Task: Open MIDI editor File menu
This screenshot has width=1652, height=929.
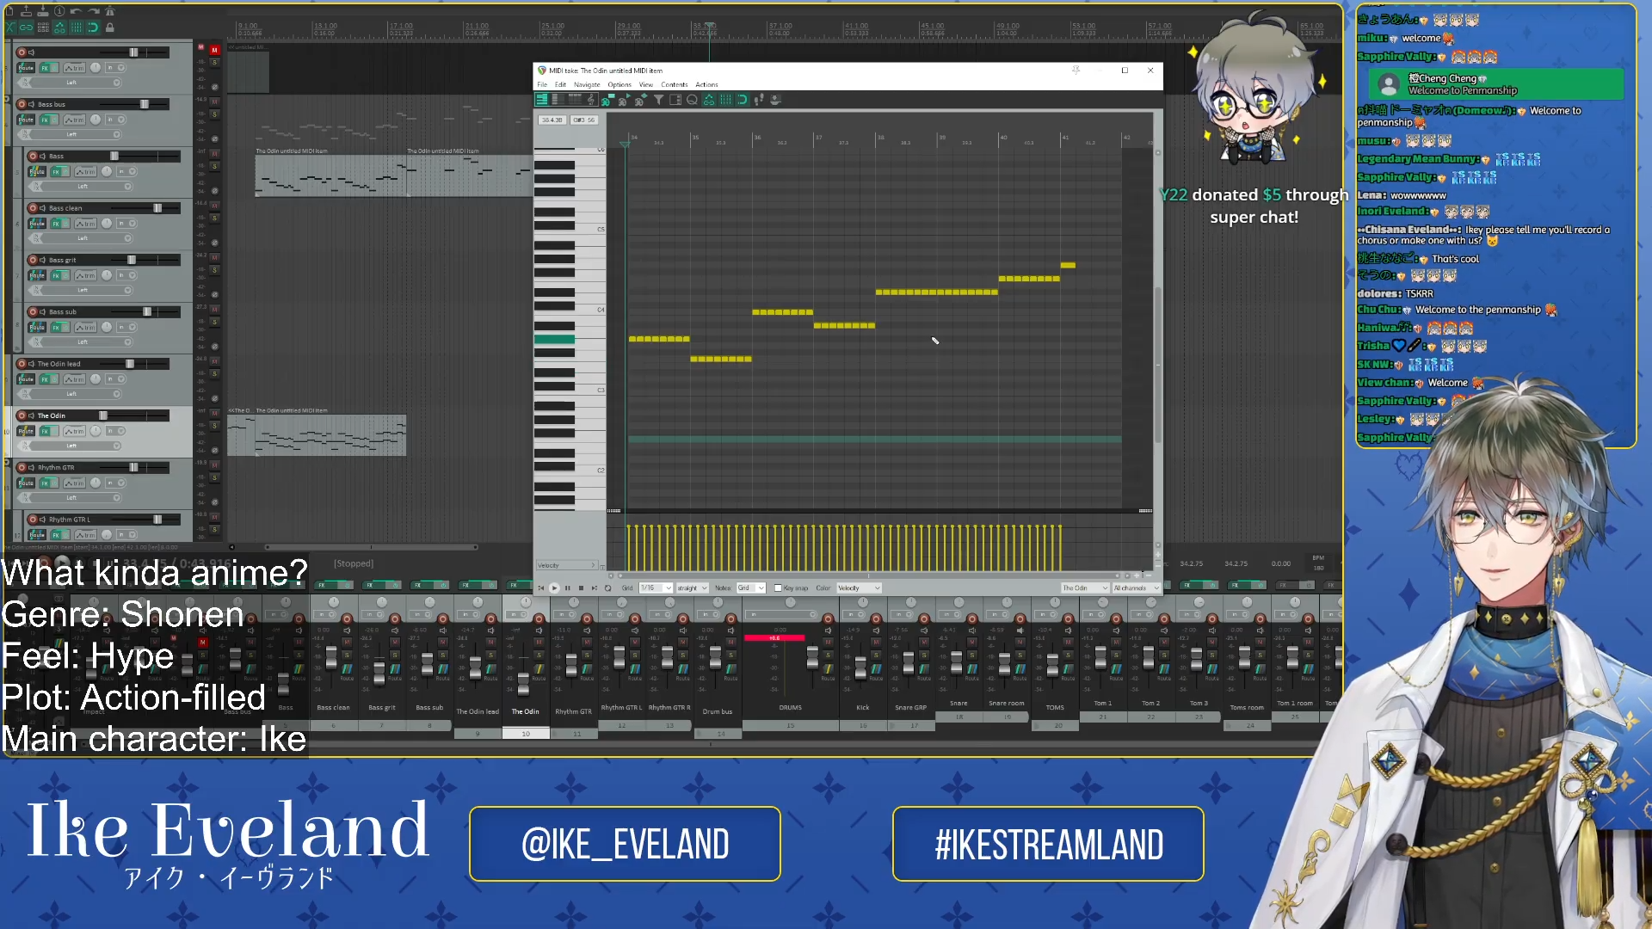Action: pos(542,84)
